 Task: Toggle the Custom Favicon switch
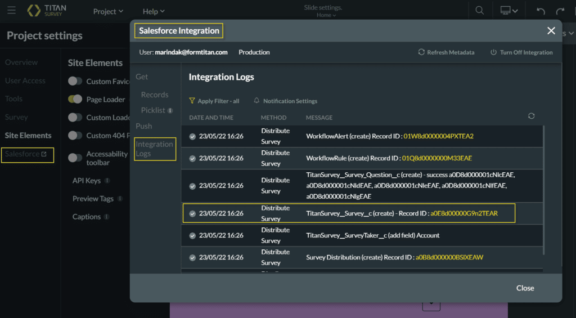[x=75, y=81]
